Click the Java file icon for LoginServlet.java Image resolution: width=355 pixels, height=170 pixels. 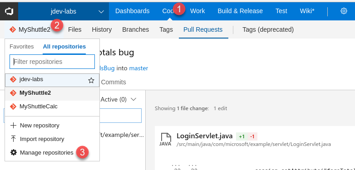(166, 140)
